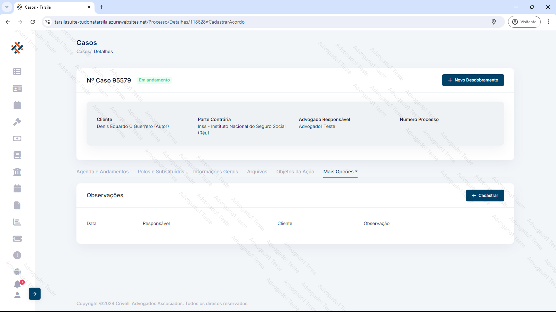The width and height of the screenshot is (556, 312).
Task: Click the Android robot sidebar icon
Action: point(17,272)
